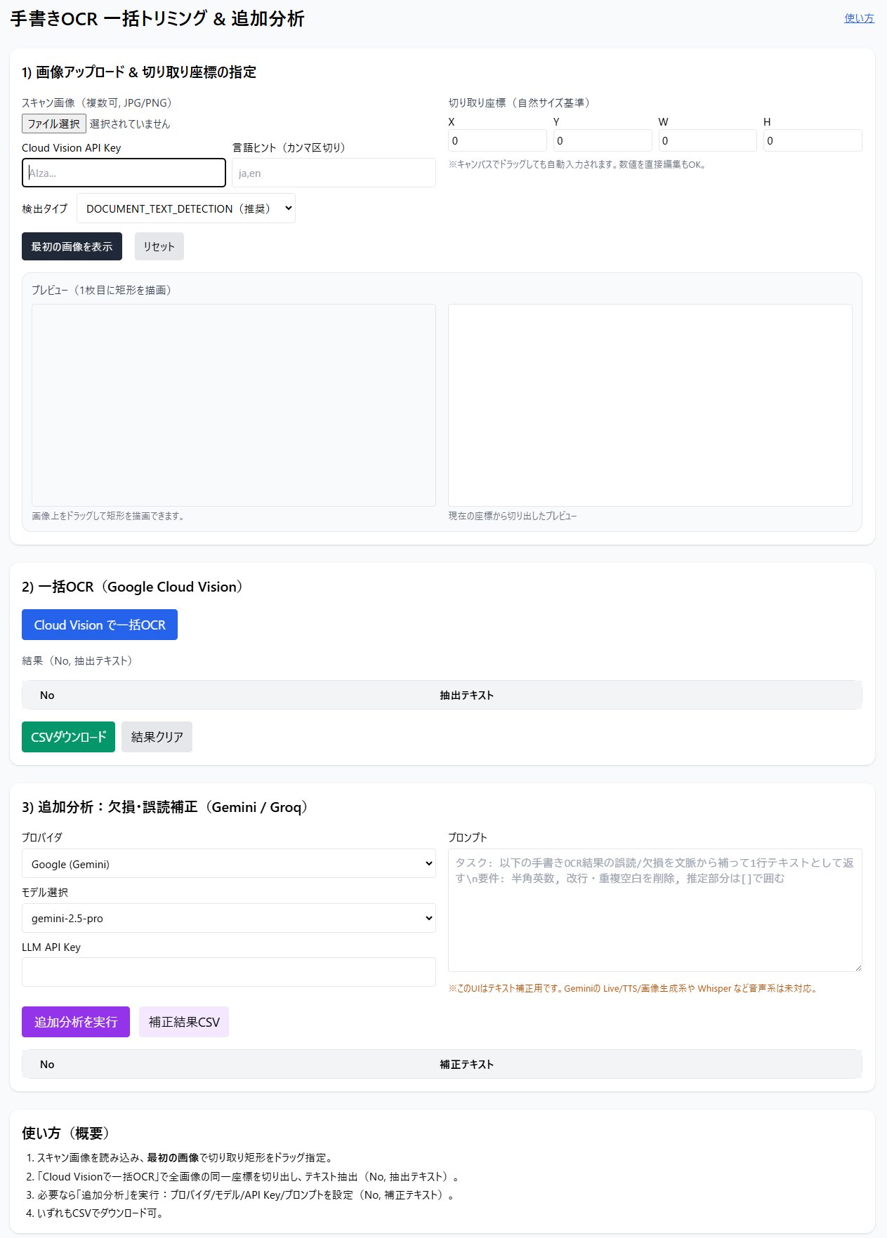
Task: Click heading 3) 追加分析：欠損･誤読補正
Action: [x=166, y=807]
